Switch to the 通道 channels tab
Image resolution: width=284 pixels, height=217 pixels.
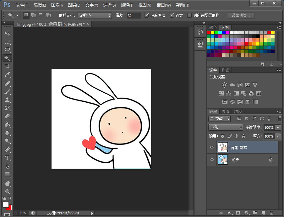tap(225, 111)
